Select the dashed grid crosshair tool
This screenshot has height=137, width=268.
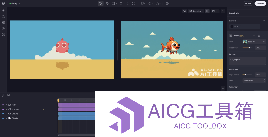(x=127, y=3)
